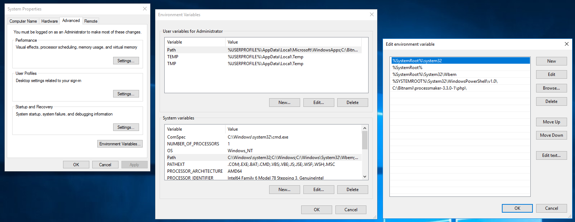Click New under user variables
575x222 pixels.
click(x=284, y=103)
